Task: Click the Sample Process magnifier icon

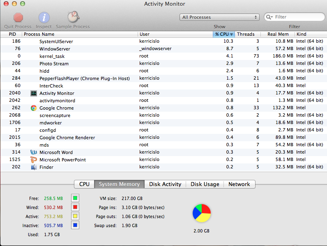Action: (73, 17)
